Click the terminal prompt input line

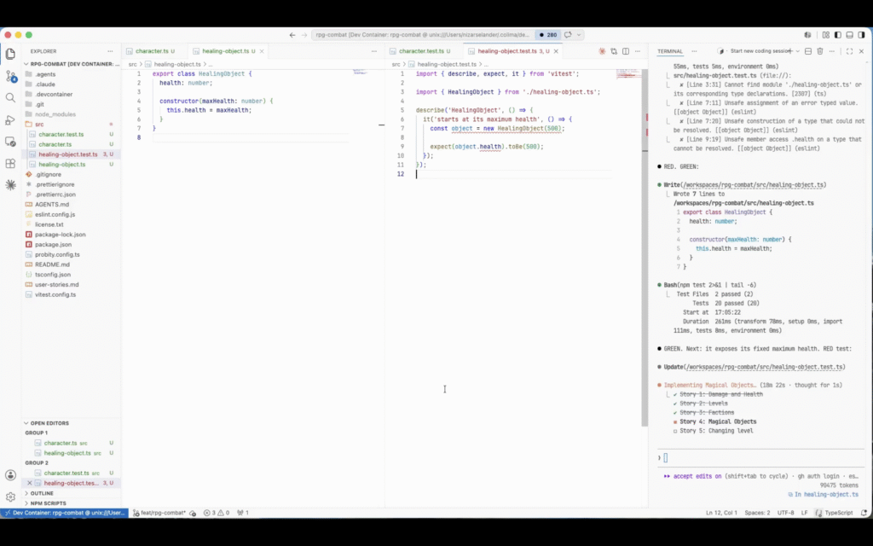click(760, 458)
